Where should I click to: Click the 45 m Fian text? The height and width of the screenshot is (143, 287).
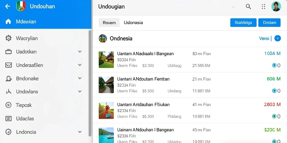(202, 130)
